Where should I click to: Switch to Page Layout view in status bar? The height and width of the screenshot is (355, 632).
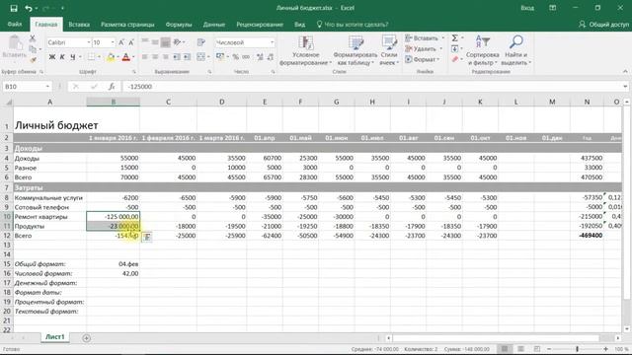tap(520, 349)
